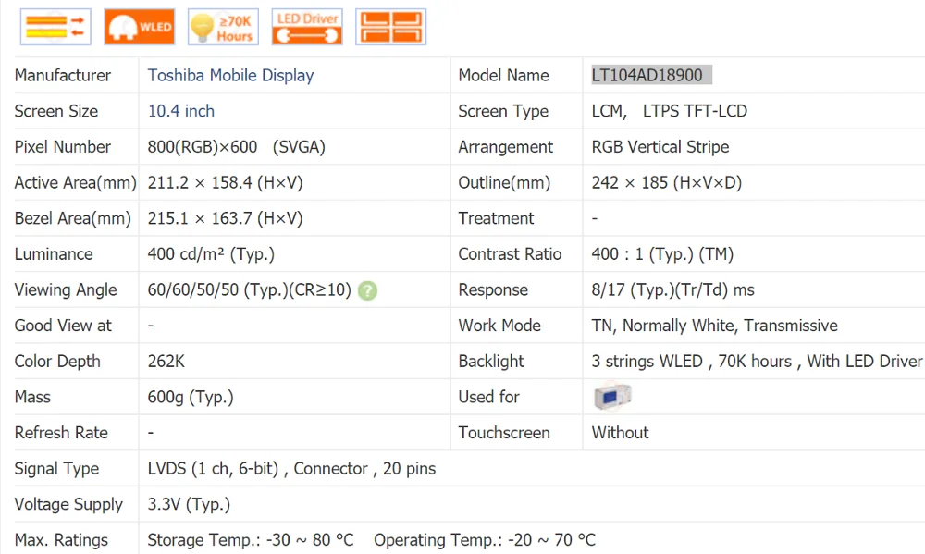Image resolution: width=925 pixels, height=554 pixels.
Task: Click the 3.3V (Typ.) voltage value
Action: [x=189, y=504]
